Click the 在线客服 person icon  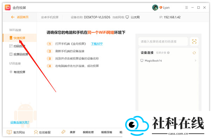click(36, 132)
